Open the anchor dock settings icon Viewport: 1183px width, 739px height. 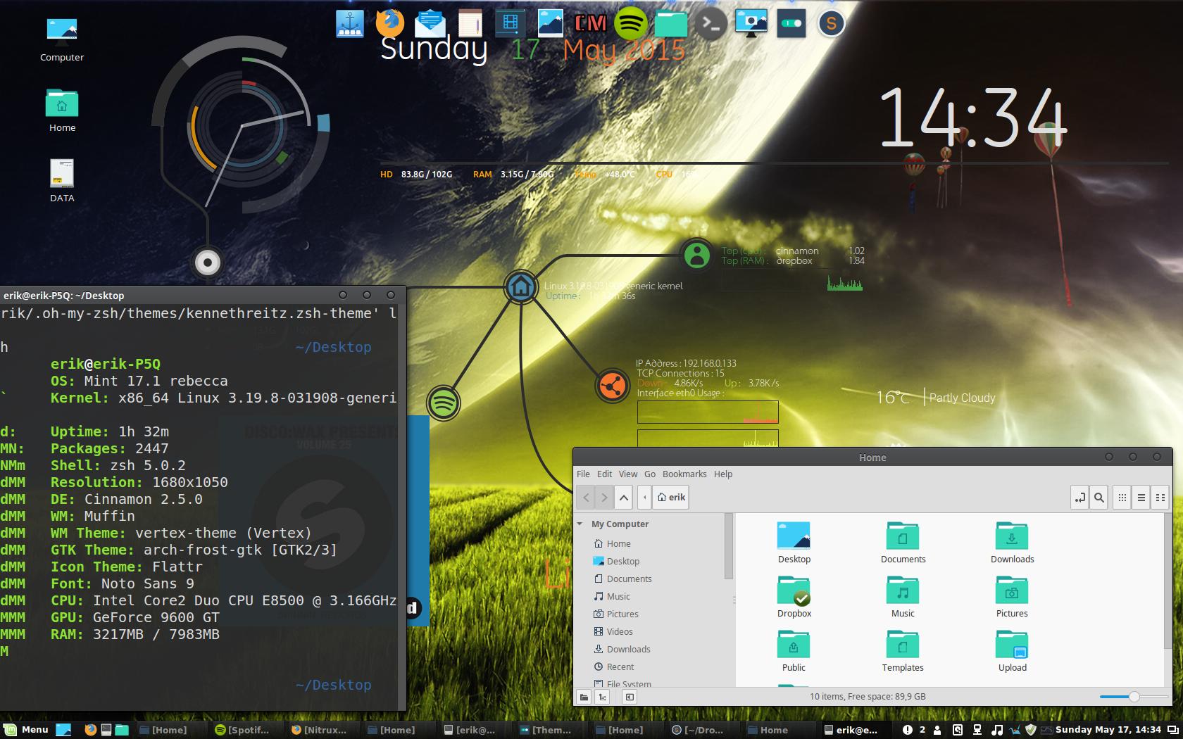pos(350,23)
